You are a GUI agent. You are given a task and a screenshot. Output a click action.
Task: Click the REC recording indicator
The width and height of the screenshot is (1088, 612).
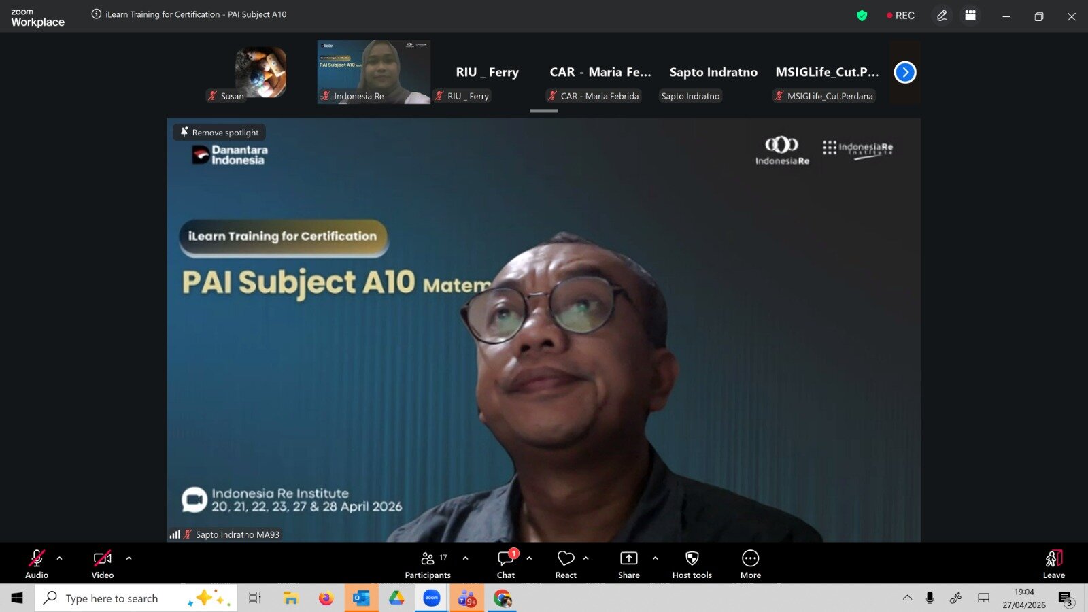[x=900, y=16]
